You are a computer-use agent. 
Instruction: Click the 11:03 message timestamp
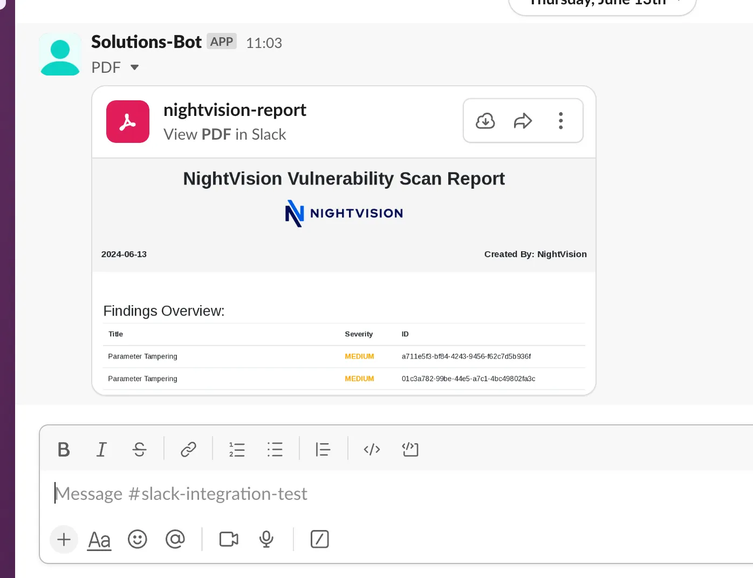[x=264, y=43]
